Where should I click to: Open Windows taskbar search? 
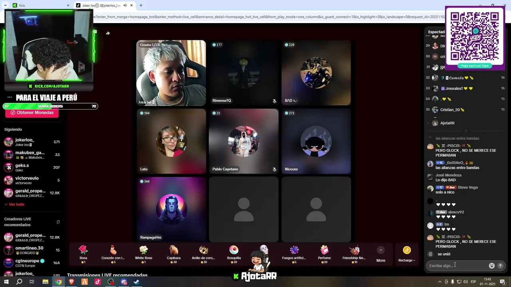pos(19,281)
